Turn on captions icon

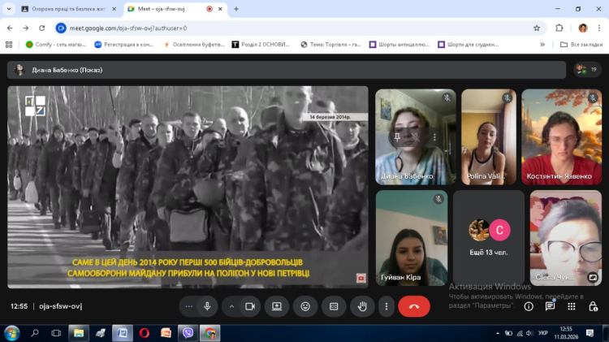click(x=334, y=306)
